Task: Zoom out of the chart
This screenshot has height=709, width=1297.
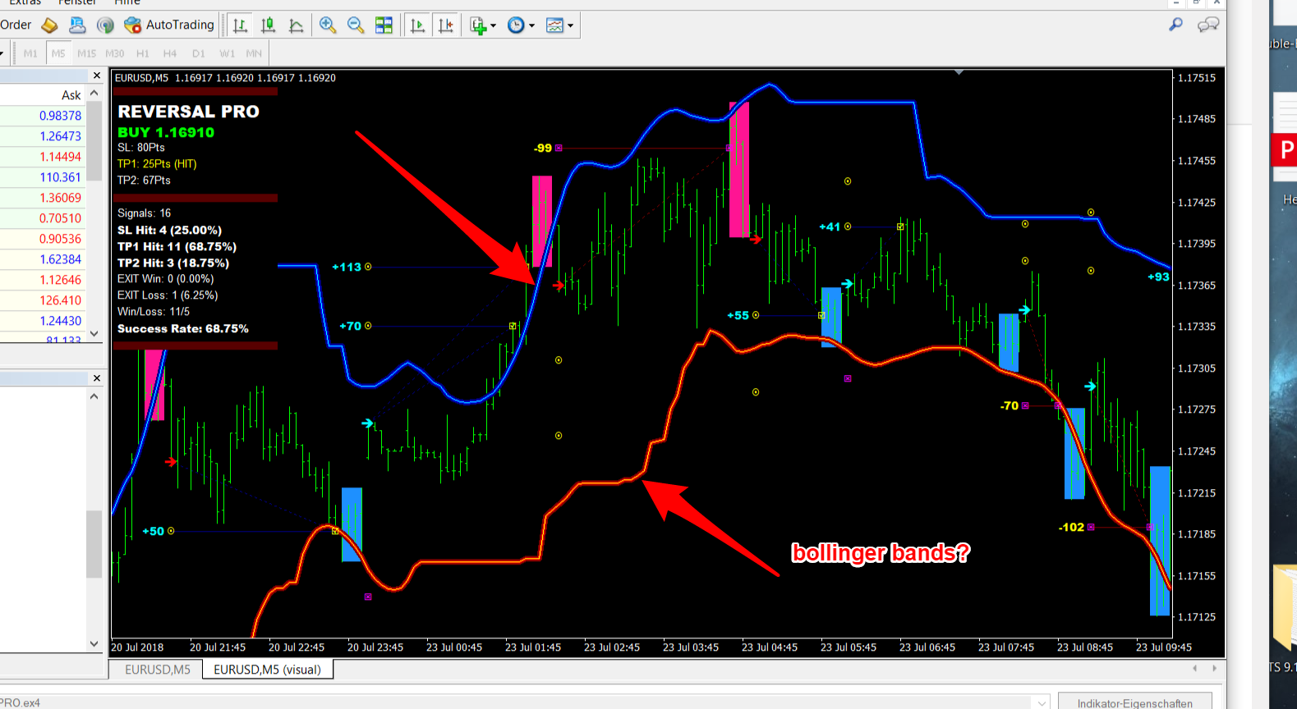Action: point(356,25)
